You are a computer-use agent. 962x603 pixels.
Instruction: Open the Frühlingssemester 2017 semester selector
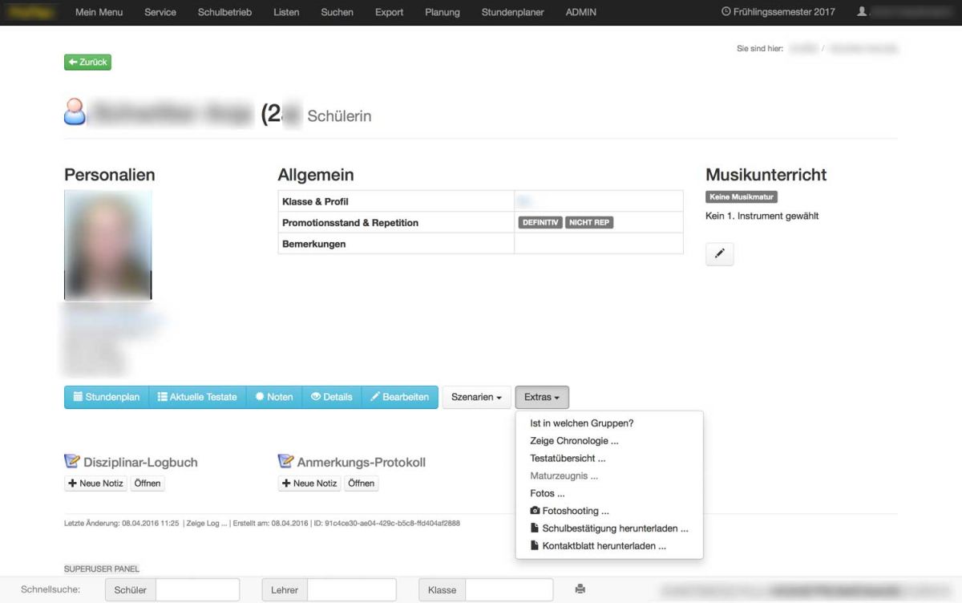778,12
